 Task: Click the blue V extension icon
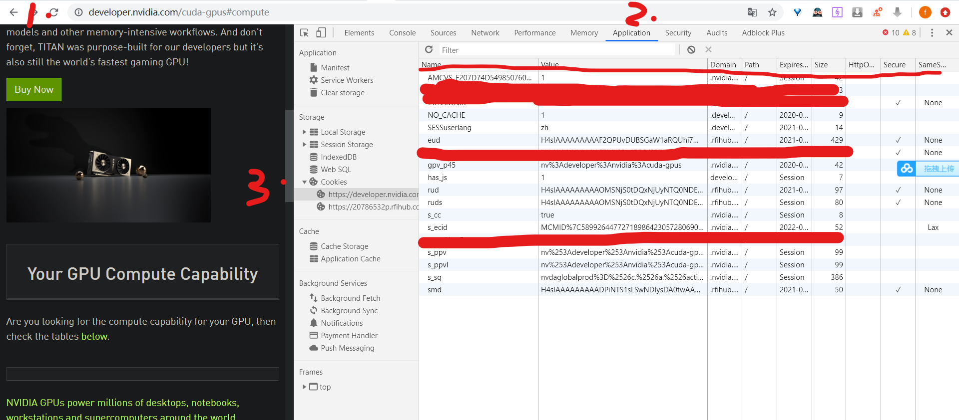(798, 12)
